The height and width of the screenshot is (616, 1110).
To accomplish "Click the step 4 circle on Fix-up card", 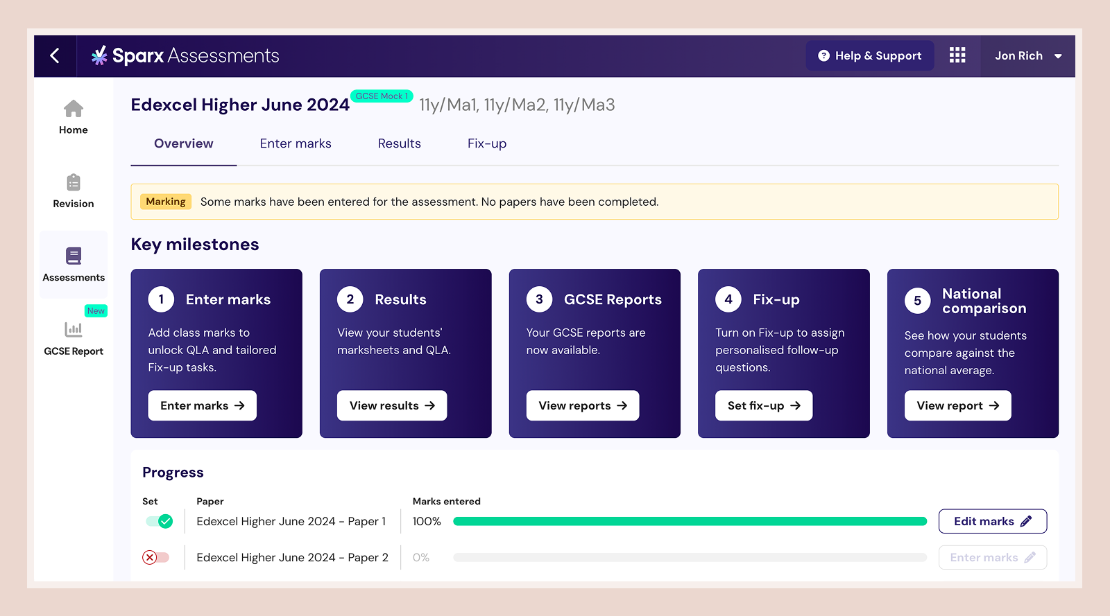I will click(728, 299).
